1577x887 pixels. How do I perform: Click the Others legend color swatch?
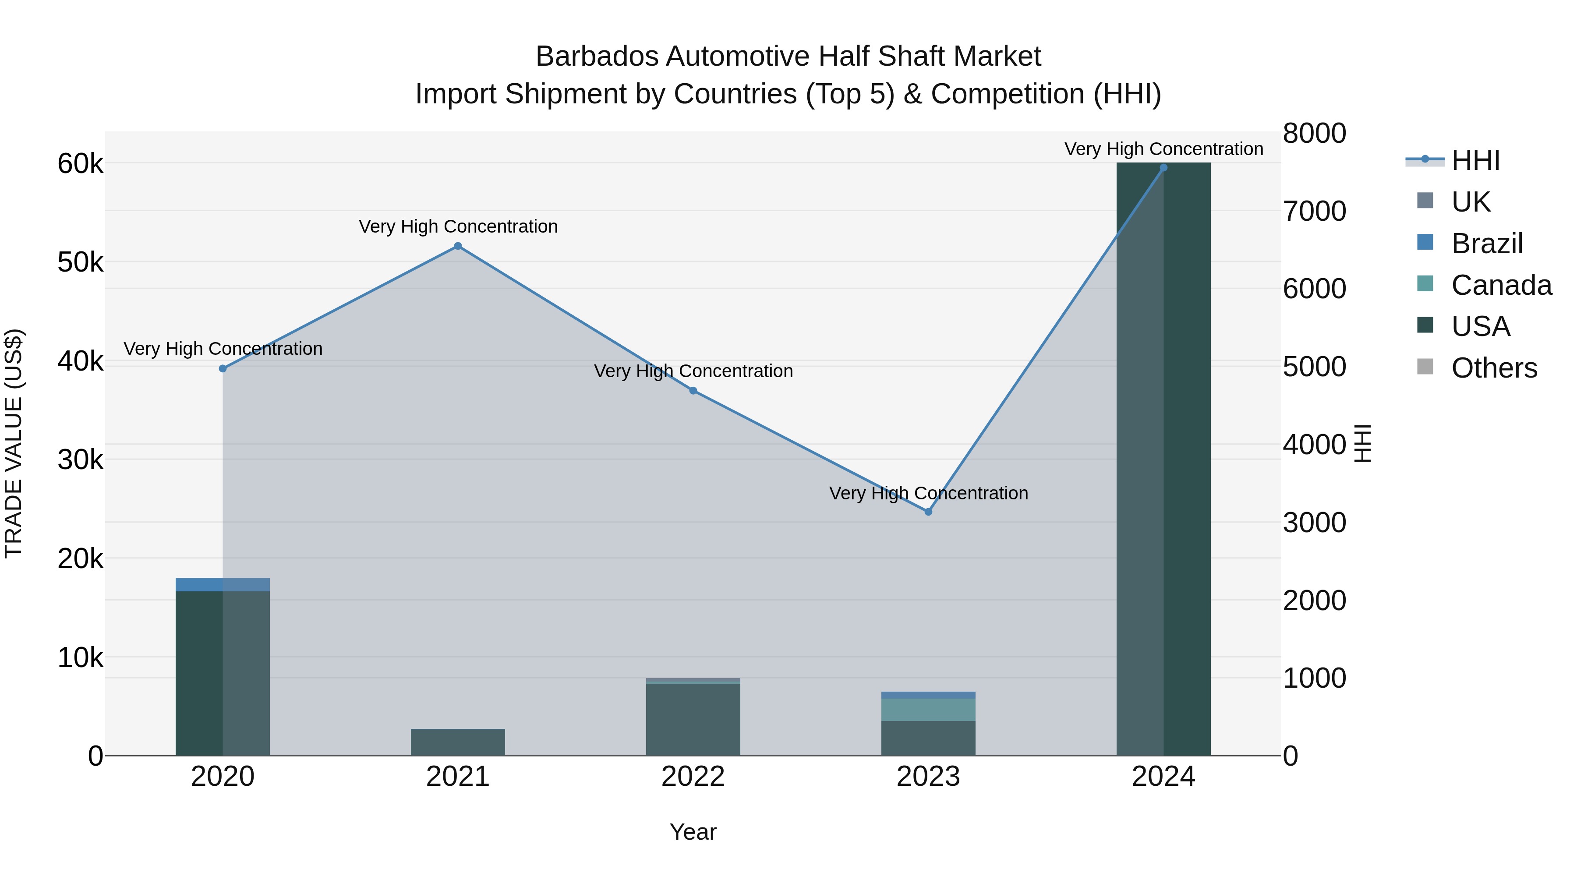[1425, 367]
